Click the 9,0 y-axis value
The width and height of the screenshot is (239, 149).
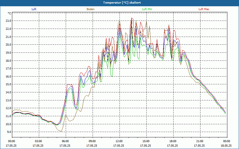9,132
